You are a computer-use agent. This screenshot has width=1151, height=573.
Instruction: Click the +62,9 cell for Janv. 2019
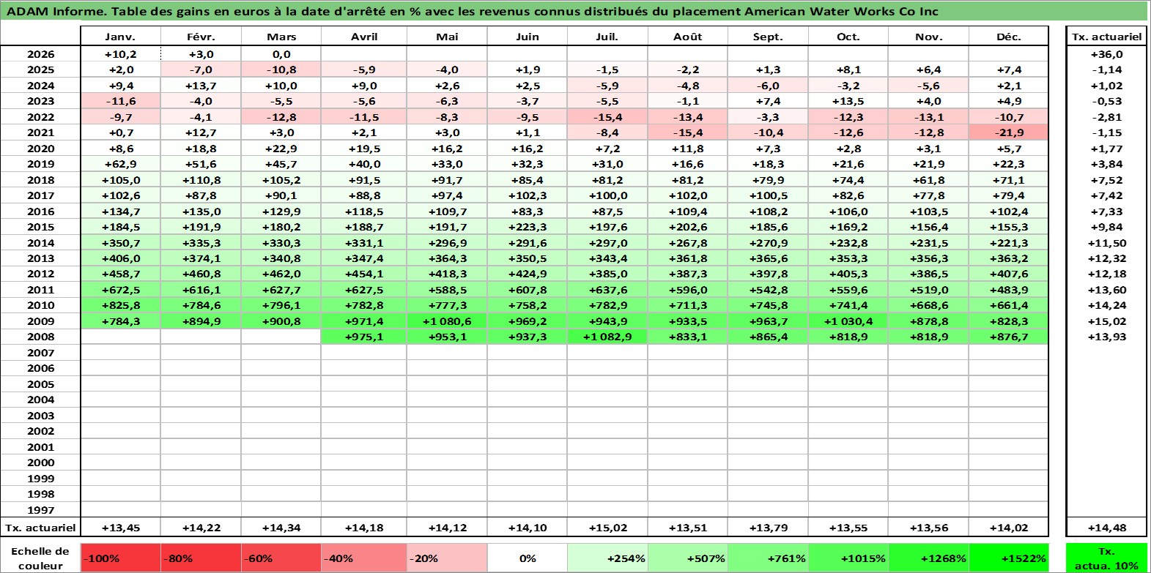click(121, 164)
